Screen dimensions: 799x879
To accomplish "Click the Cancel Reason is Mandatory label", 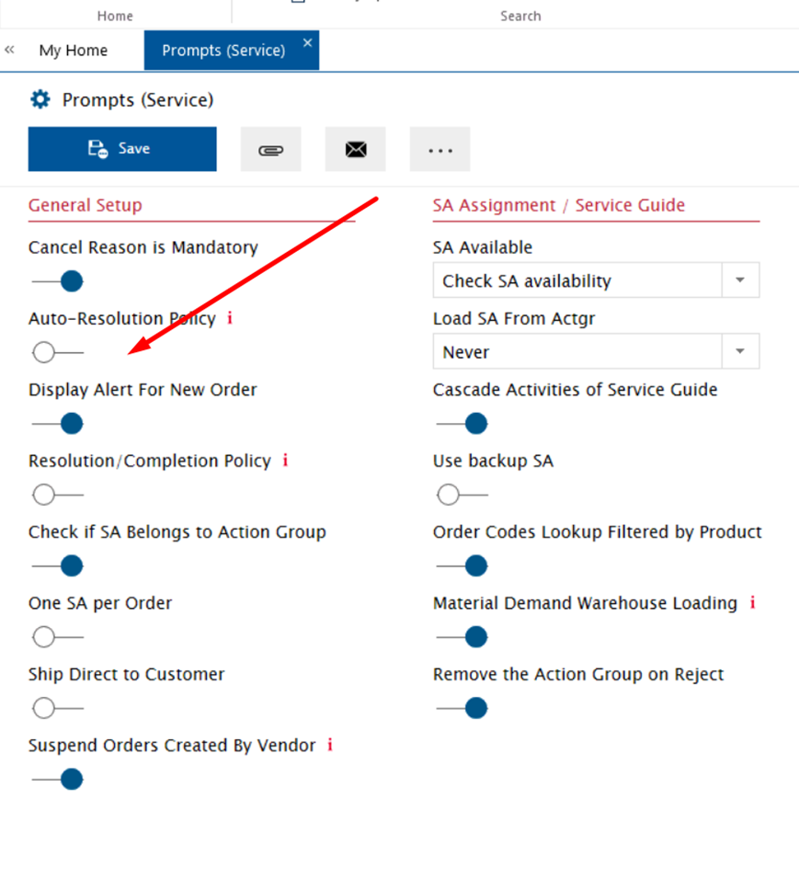I will 143,247.
